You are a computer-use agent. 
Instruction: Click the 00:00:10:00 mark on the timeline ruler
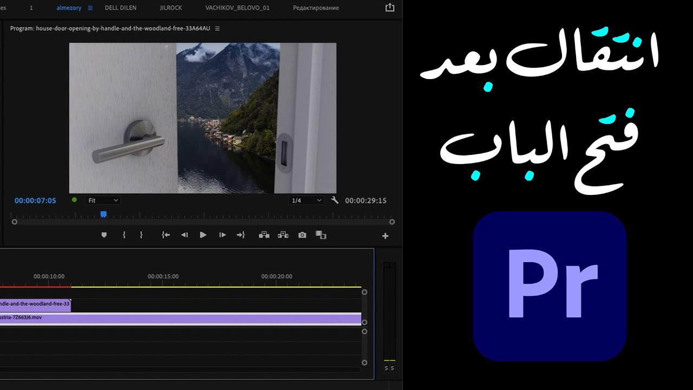(49, 276)
